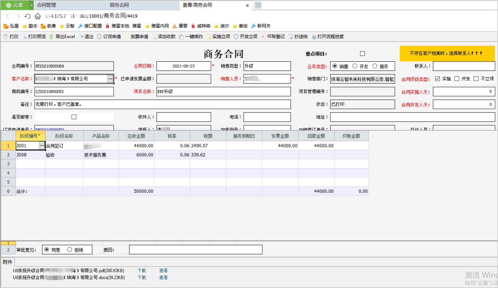The width and height of the screenshot is (498, 288).
Task: Open Print Preview (打印预览)
Action: coord(34,37)
